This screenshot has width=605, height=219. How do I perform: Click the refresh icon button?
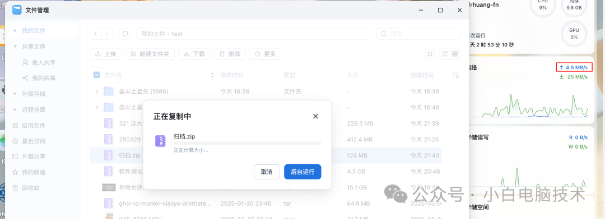(x=125, y=34)
